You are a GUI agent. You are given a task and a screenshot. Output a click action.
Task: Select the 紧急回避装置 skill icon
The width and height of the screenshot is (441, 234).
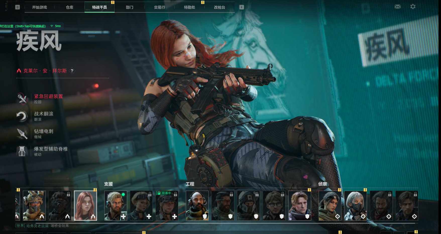tap(22, 98)
